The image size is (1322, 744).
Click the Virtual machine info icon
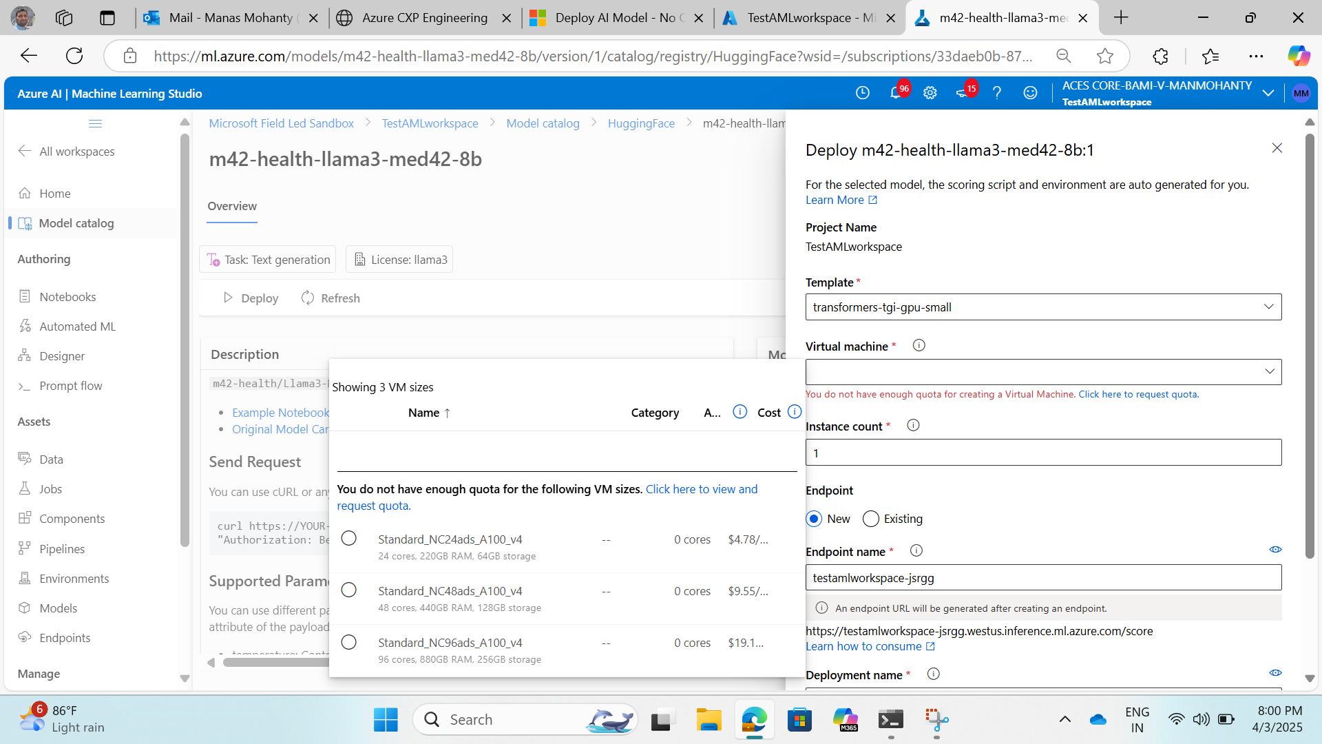919,346
